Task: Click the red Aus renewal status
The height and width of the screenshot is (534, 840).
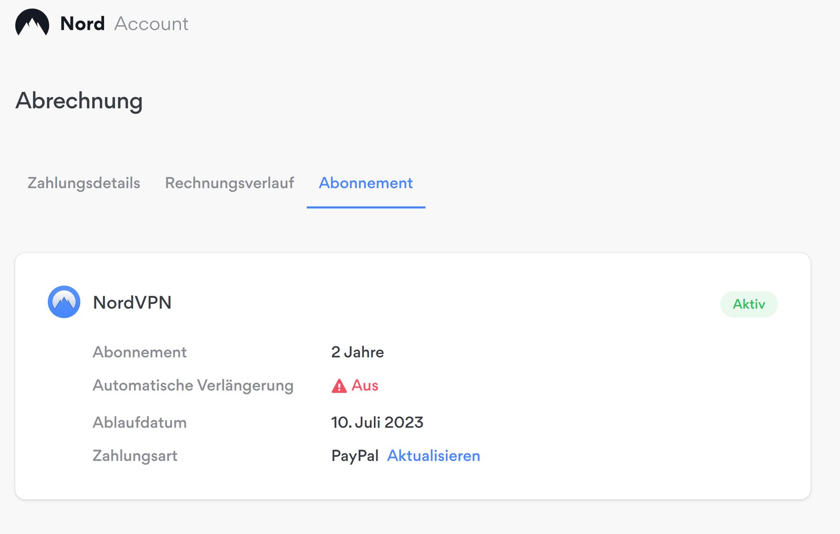Action: (365, 386)
